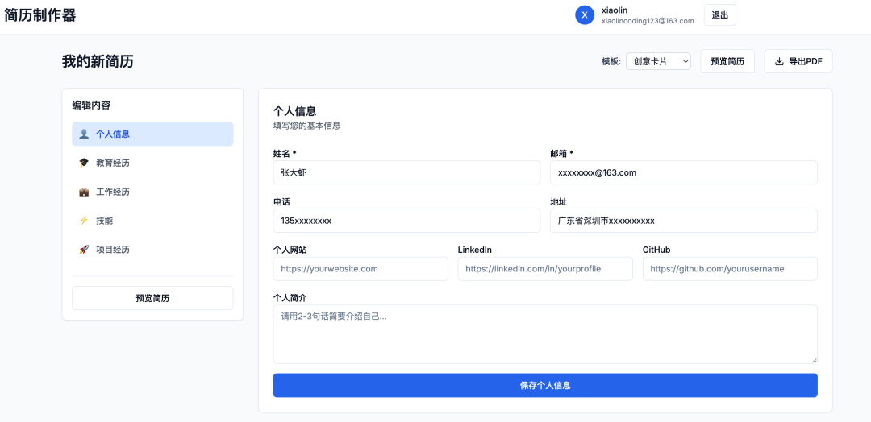Viewport: 871px width, 422px height.
Task: Click 预览简历 button in the sidebar
Action: [152, 298]
